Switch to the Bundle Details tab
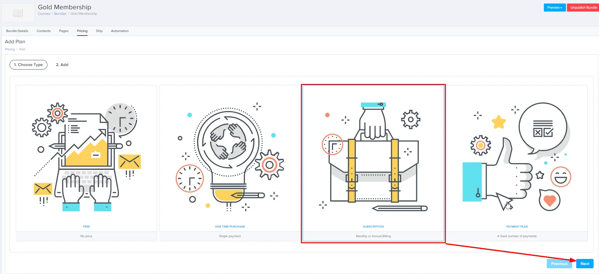The image size is (599, 274). point(17,31)
